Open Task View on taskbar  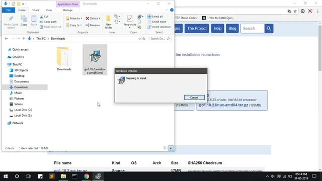(x=28, y=176)
